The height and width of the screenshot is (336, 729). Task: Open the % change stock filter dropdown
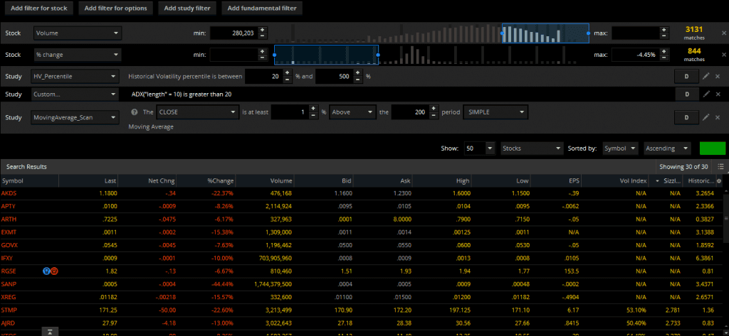click(x=78, y=55)
